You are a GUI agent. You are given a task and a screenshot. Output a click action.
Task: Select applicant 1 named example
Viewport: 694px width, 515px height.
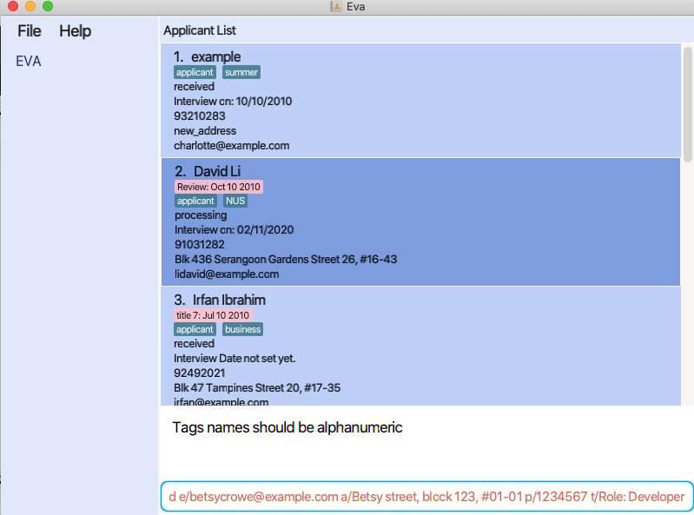click(420, 101)
